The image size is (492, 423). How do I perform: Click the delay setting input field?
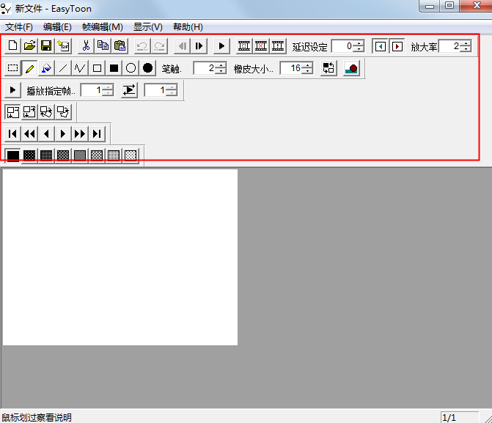pyautogui.click(x=342, y=46)
